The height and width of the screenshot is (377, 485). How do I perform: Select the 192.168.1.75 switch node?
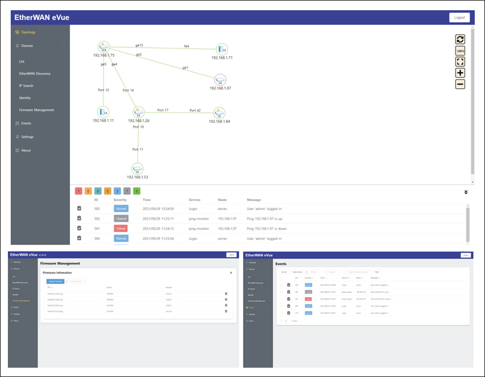pos(104,47)
